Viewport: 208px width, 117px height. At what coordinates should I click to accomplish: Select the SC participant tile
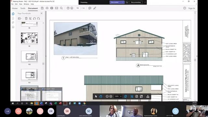(89, 111)
